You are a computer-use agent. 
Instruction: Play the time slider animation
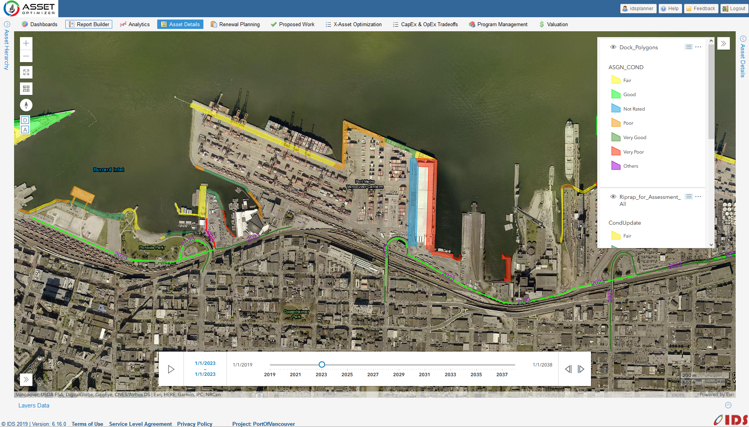171,369
